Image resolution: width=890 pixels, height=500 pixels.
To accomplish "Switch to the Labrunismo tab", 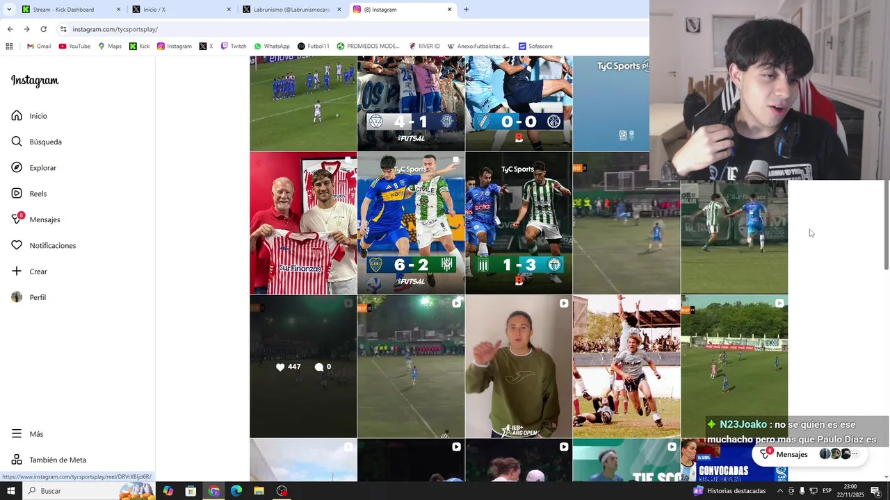I will click(x=291, y=10).
